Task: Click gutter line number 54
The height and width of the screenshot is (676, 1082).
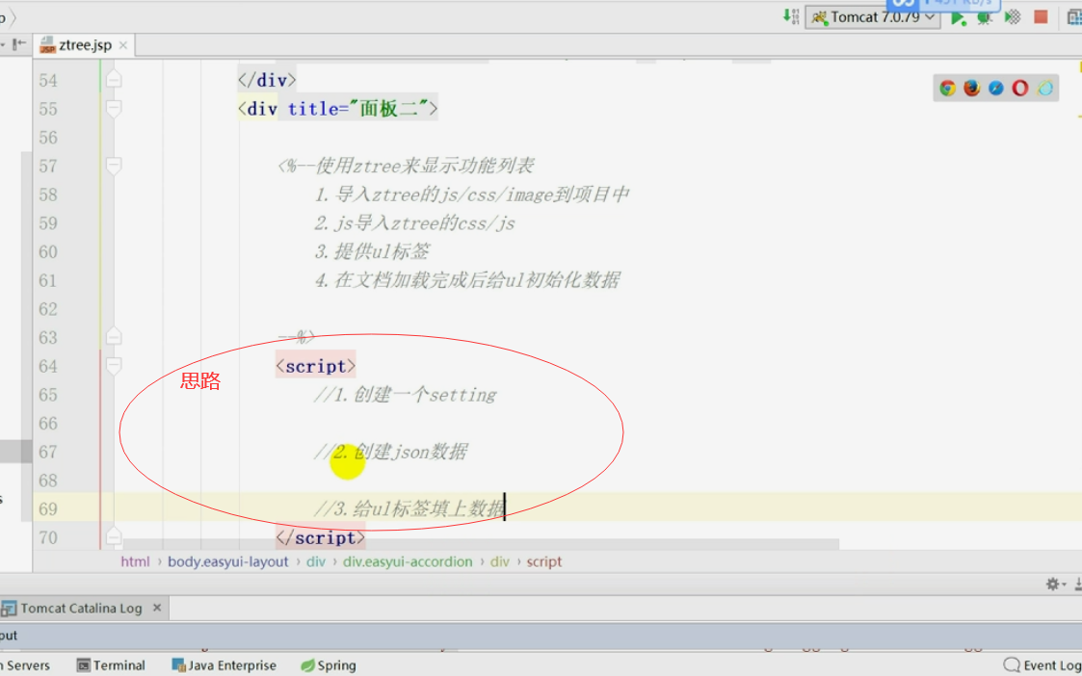Action: 48,81
